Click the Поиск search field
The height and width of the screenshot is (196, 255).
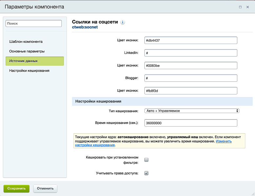pyautogui.click(x=34, y=24)
